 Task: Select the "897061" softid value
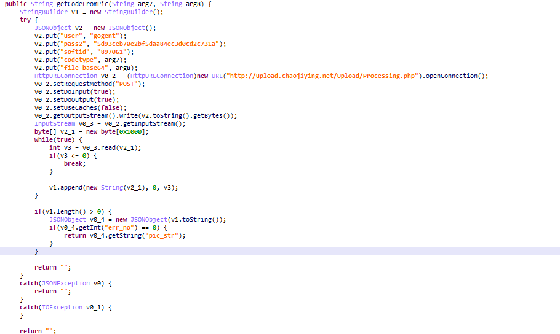[112, 52]
